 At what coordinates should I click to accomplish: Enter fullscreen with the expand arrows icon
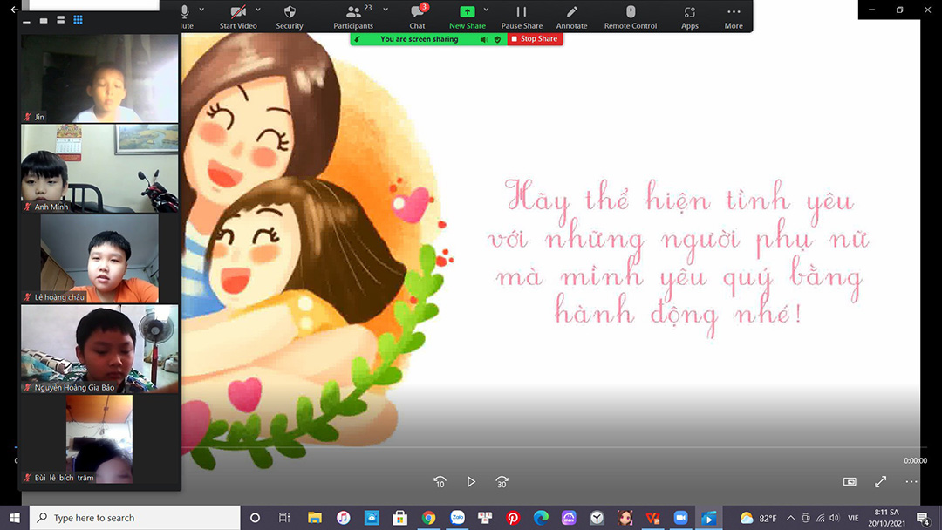click(x=882, y=480)
